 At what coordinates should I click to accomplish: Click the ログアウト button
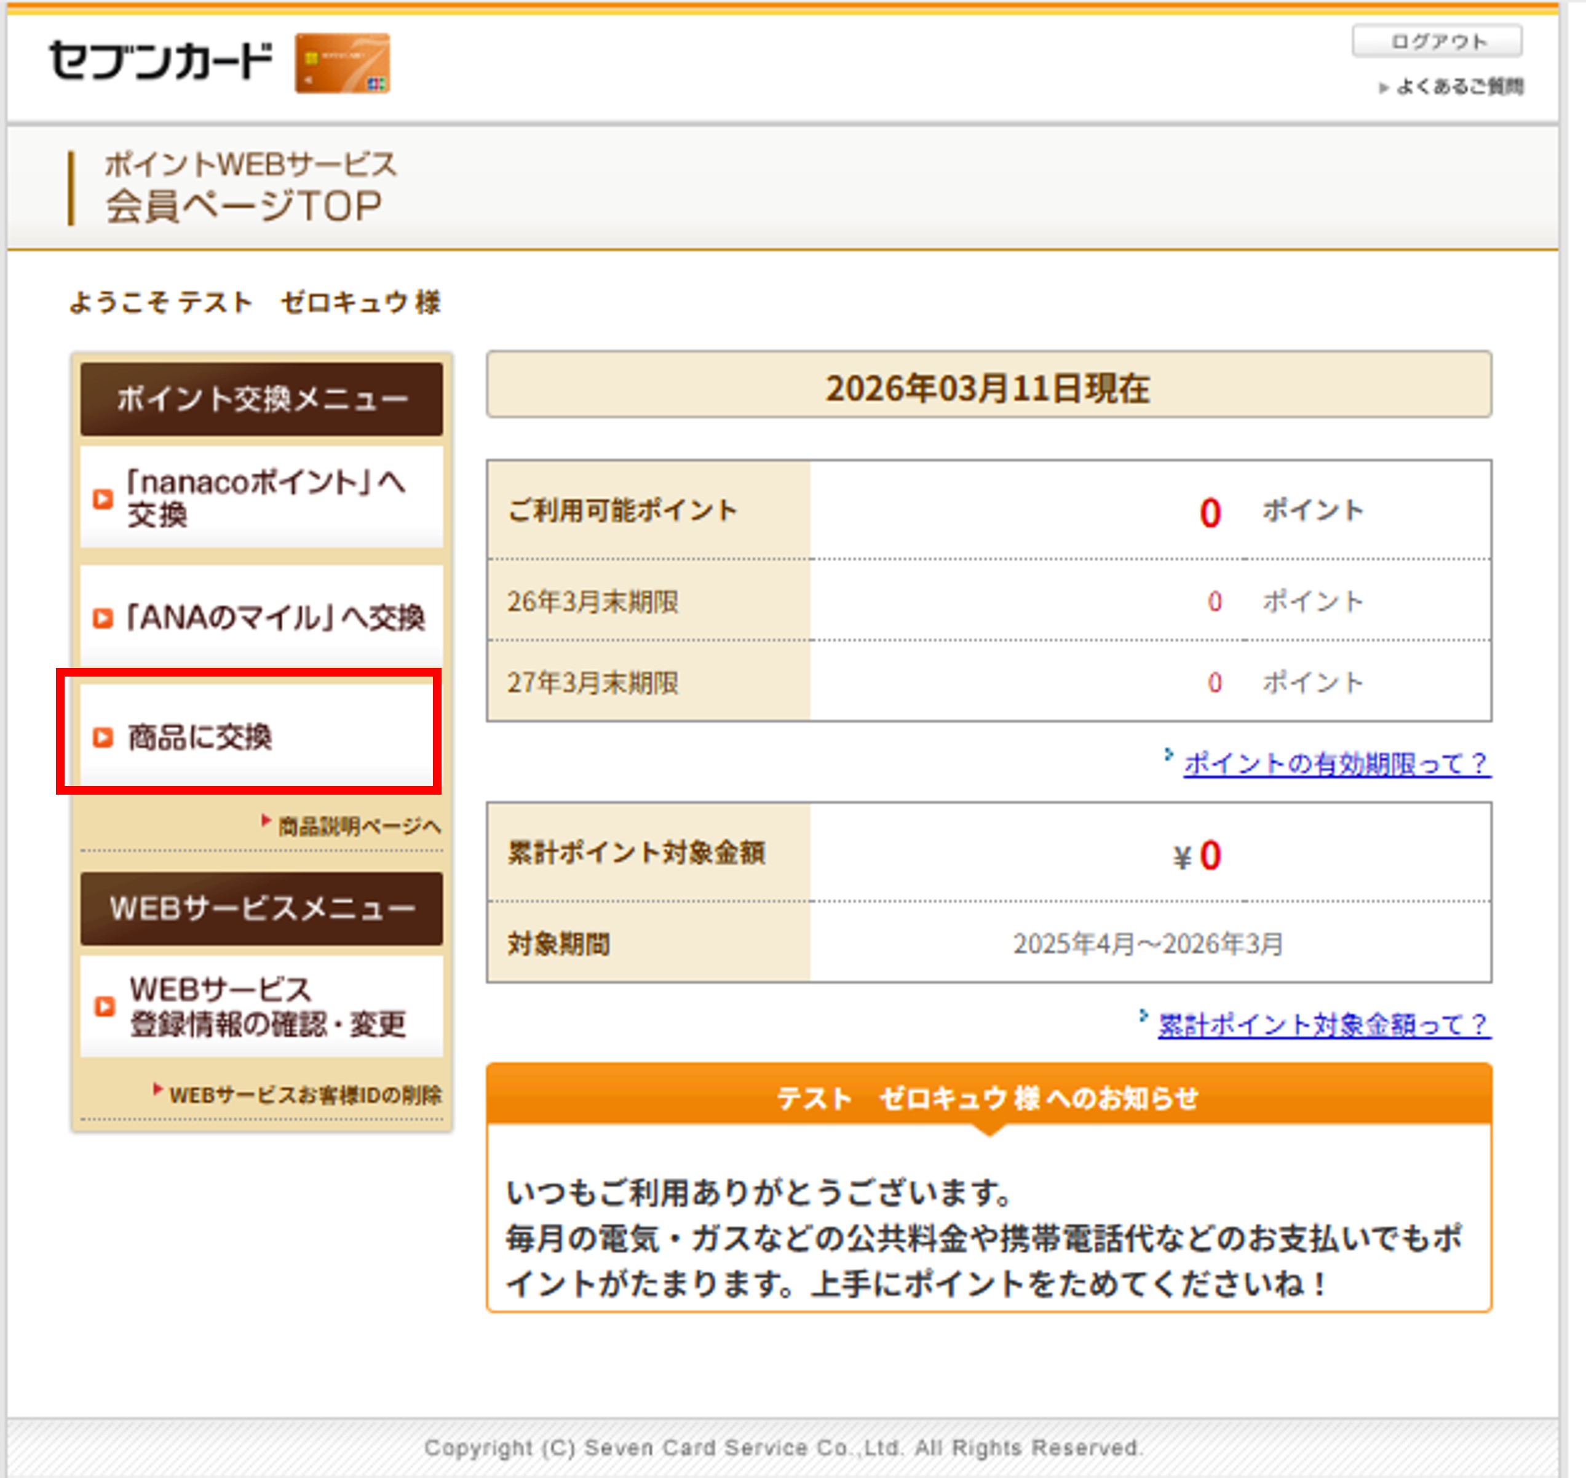(x=1436, y=41)
